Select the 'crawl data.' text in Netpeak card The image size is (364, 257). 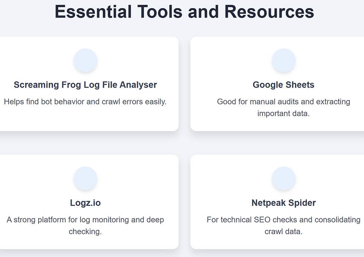(x=283, y=231)
